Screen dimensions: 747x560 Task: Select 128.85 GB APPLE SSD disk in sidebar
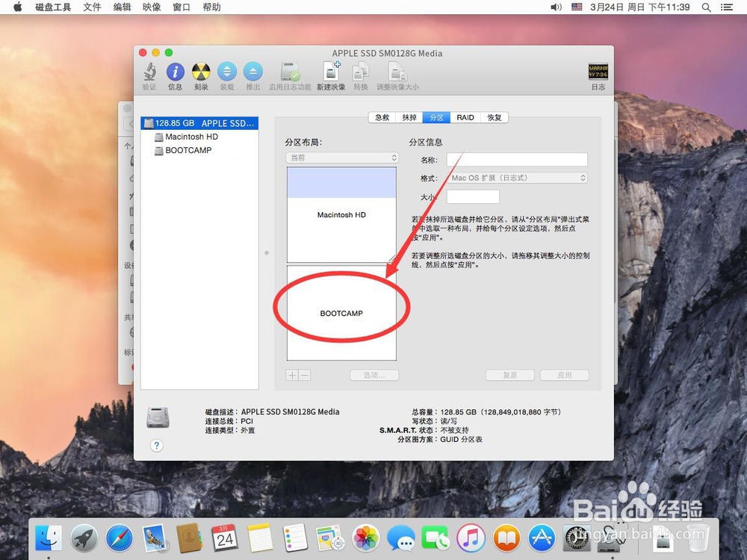click(199, 123)
